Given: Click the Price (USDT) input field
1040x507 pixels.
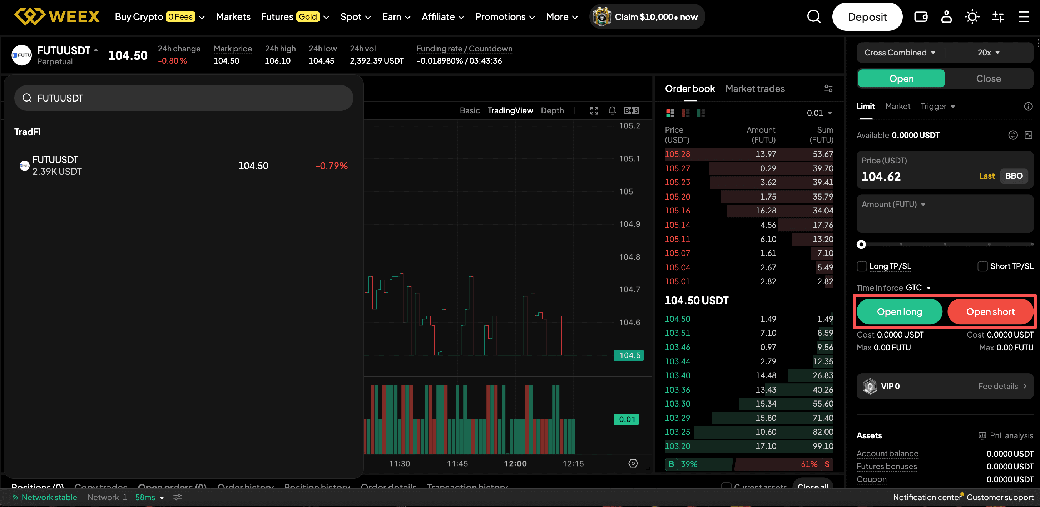Looking at the screenshot, I should tap(944, 170).
